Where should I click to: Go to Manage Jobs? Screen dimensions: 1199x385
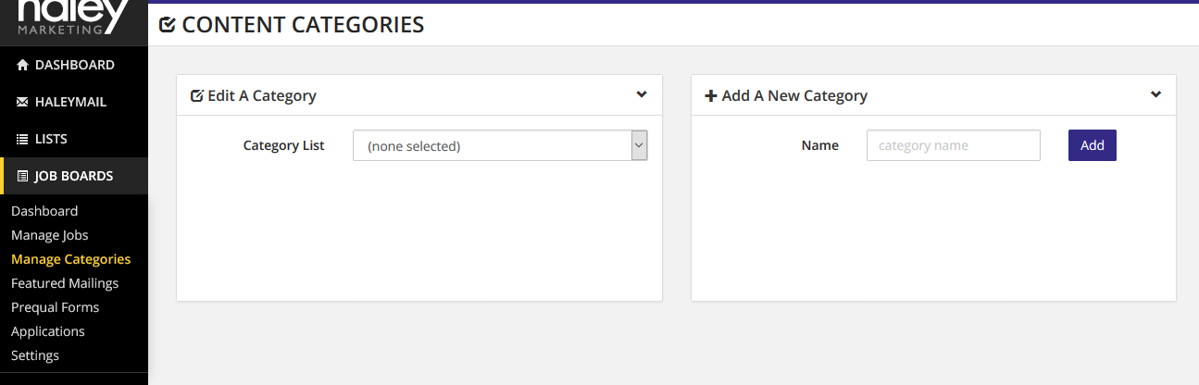pyautogui.click(x=50, y=235)
